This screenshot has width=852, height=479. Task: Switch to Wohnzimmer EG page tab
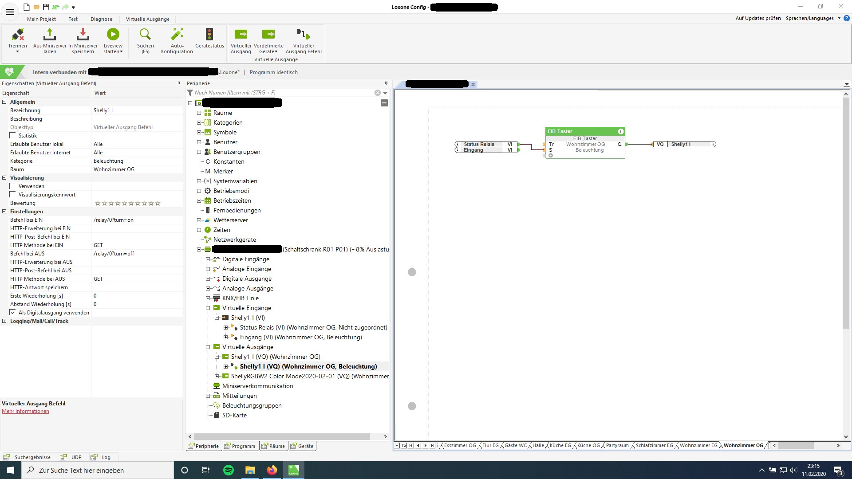tap(698, 445)
